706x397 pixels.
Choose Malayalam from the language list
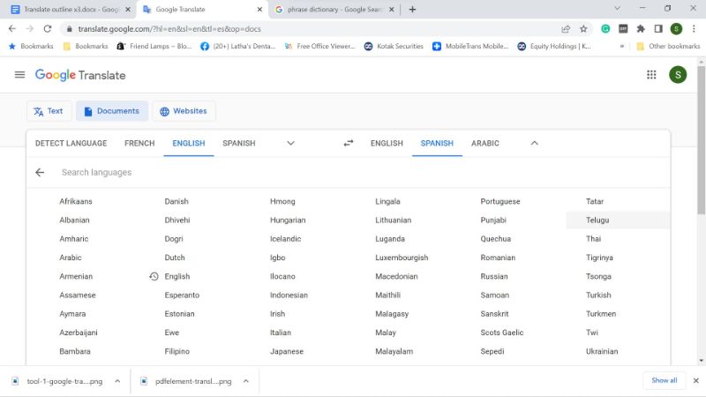point(394,351)
